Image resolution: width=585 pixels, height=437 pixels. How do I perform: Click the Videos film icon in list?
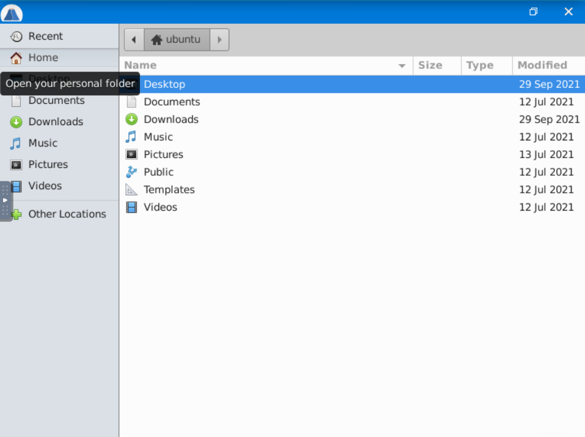131,207
